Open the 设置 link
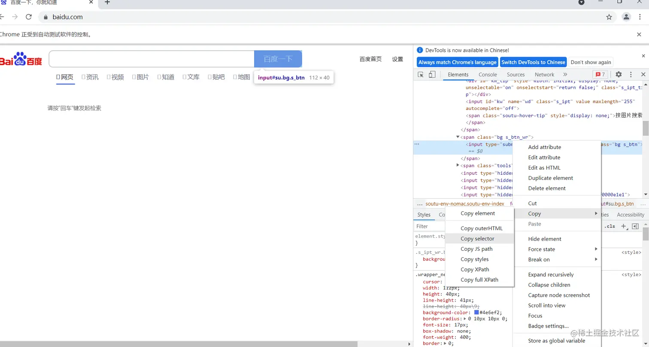This screenshot has height=347, width=649. click(397, 59)
